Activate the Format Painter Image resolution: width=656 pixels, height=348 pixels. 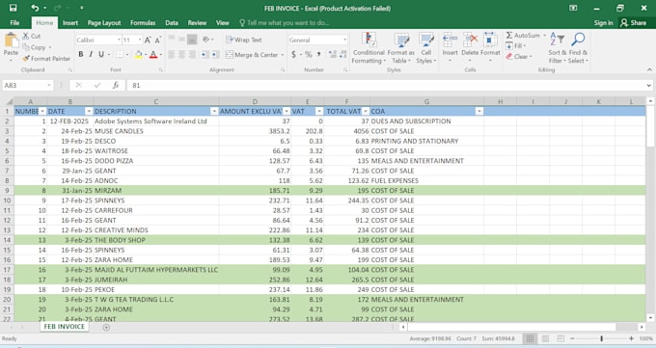point(46,59)
